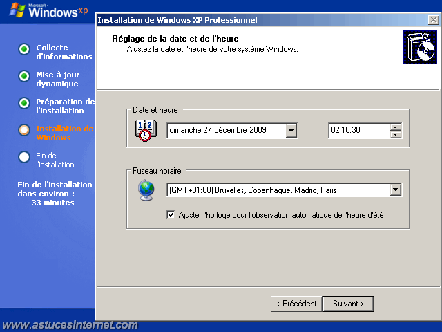The width and height of the screenshot is (442, 332).
Task: Go back with the Précédent button
Action: point(296,304)
